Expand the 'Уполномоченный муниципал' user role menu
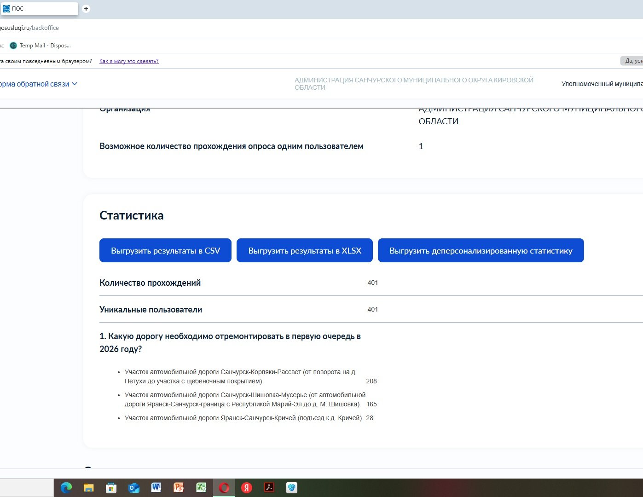This screenshot has height=497, width=643. pos(602,84)
